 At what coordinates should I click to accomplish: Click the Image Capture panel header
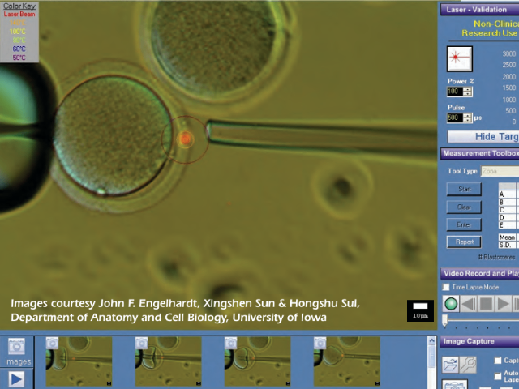(479, 341)
